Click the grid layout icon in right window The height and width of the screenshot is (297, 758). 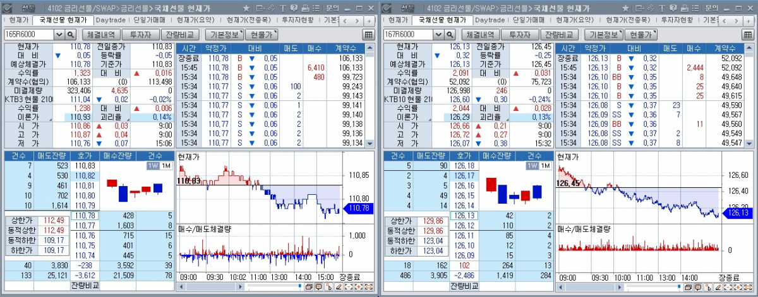[x=747, y=35]
